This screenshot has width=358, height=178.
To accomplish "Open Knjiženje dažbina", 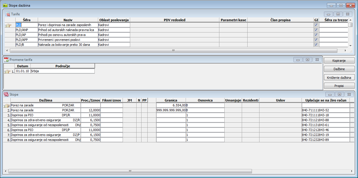I will pos(339,77).
